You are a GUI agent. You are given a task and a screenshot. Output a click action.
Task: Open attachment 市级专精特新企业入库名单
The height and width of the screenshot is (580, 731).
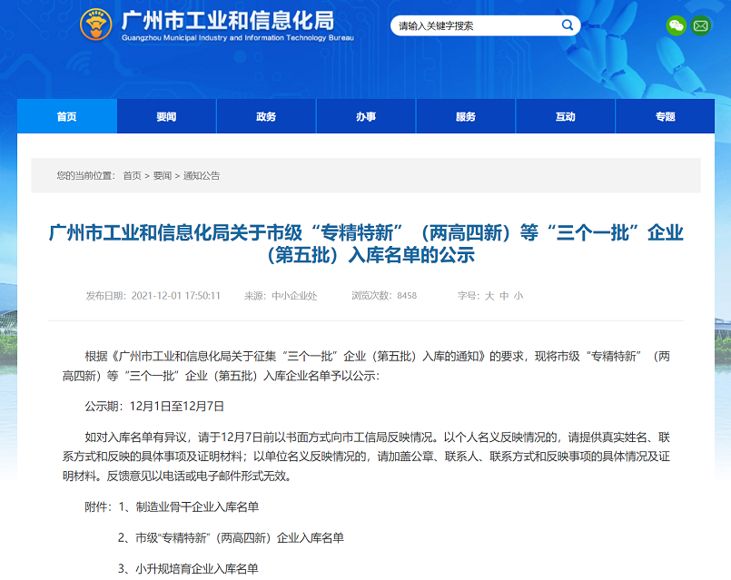pos(240,538)
